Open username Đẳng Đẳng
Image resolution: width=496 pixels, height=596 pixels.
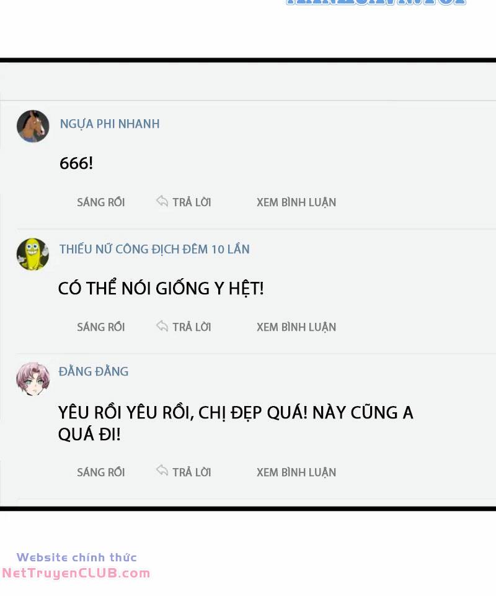point(94,371)
